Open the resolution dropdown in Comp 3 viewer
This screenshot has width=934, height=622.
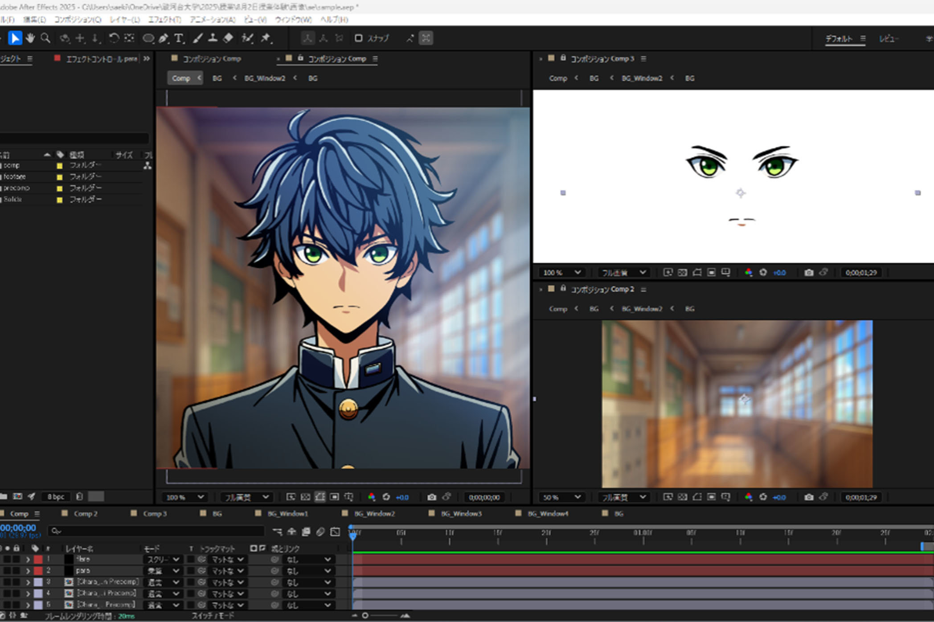[623, 272]
